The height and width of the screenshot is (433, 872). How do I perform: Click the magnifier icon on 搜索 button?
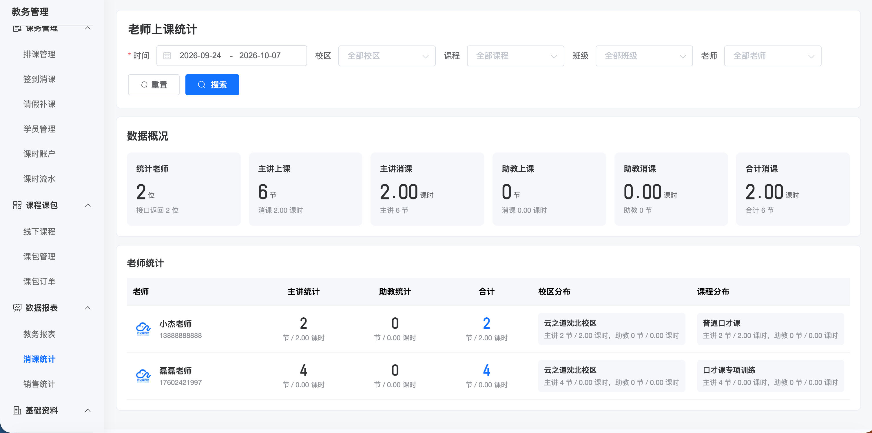pyautogui.click(x=201, y=85)
